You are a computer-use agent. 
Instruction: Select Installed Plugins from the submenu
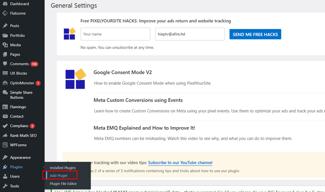[x=63, y=168]
